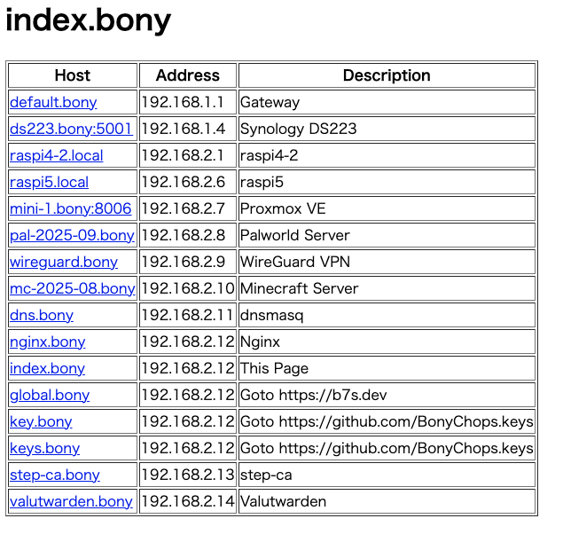The image size is (563, 550).
Task: Open the pal-2025-09.bony Palworld link
Action: pyautogui.click(x=72, y=235)
